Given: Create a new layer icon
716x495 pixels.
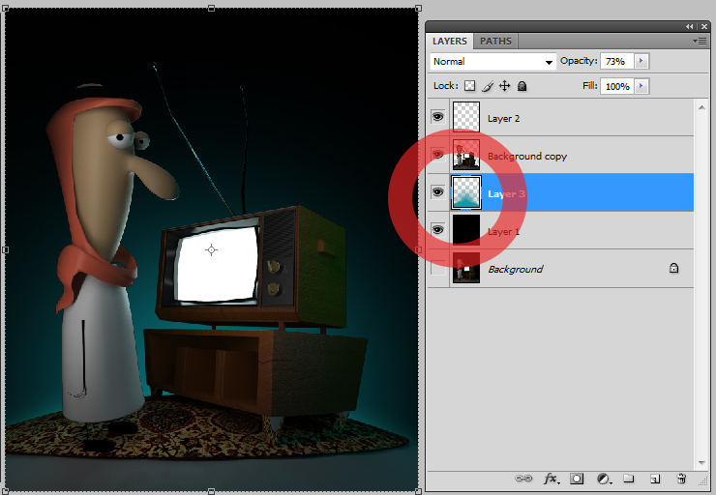Looking at the screenshot, I should 655,479.
